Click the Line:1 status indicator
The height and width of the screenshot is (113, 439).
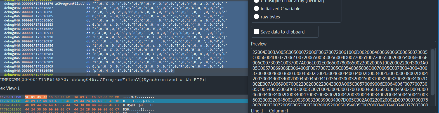pyautogui.click(x=257, y=111)
